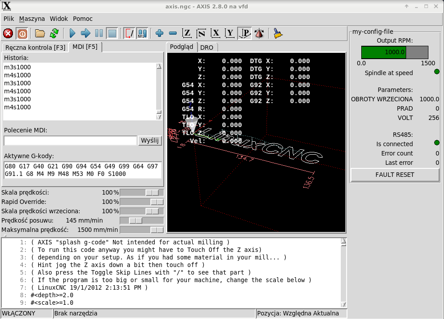This screenshot has height=319, width=444.
Task: Toggle the red Emergency Stop button
Action: tap(8, 33)
